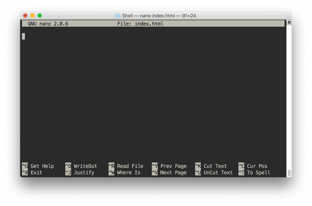The image size is (312, 206).
Task: Click the ^G Get Help shortcut
Action: (38, 166)
